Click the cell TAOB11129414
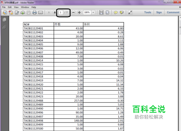The image size is (181, 131). (38, 60)
